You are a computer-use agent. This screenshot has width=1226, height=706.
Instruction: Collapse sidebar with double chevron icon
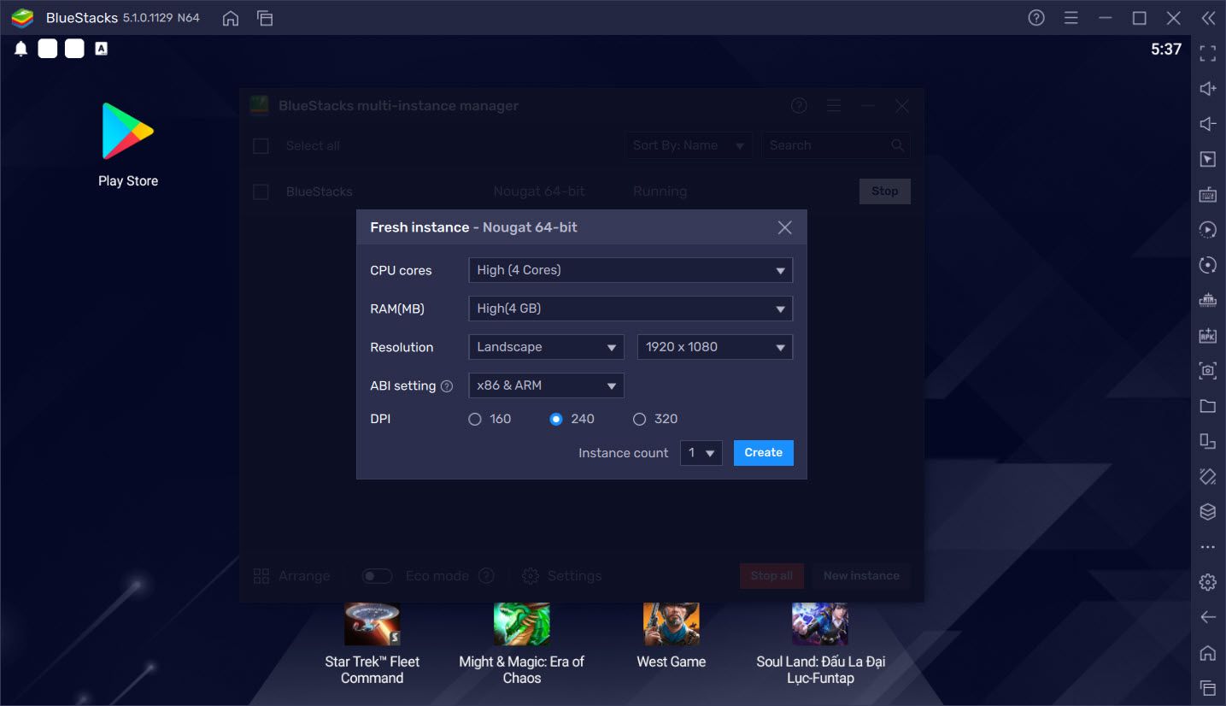1207,18
